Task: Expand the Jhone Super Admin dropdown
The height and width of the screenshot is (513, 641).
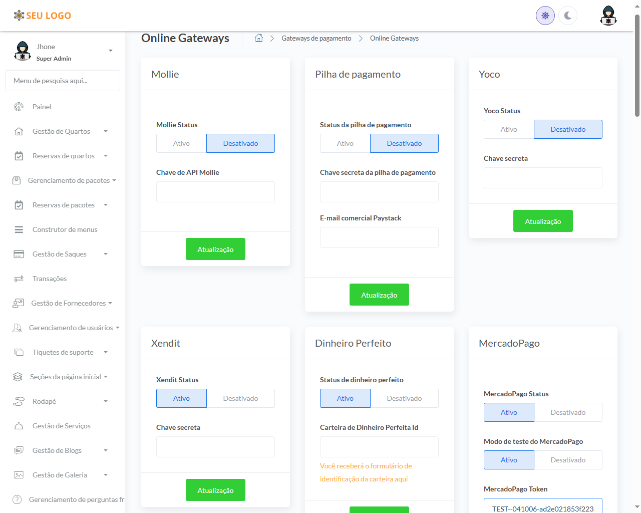Action: pyautogui.click(x=111, y=51)
